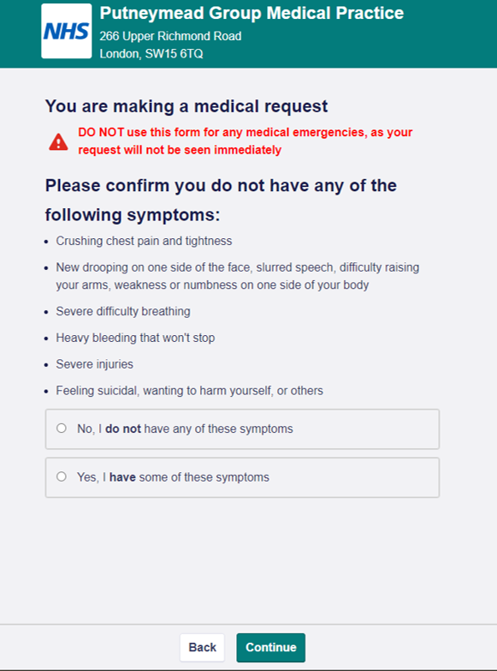Click the London, SW15 6TQ postcode line

pyautogui.click(x=151, y=54)
